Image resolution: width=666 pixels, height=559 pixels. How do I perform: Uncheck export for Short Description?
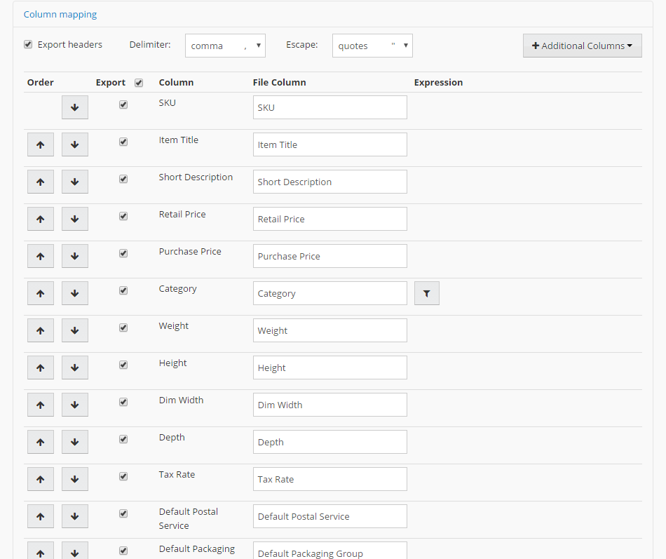point(123,179)
